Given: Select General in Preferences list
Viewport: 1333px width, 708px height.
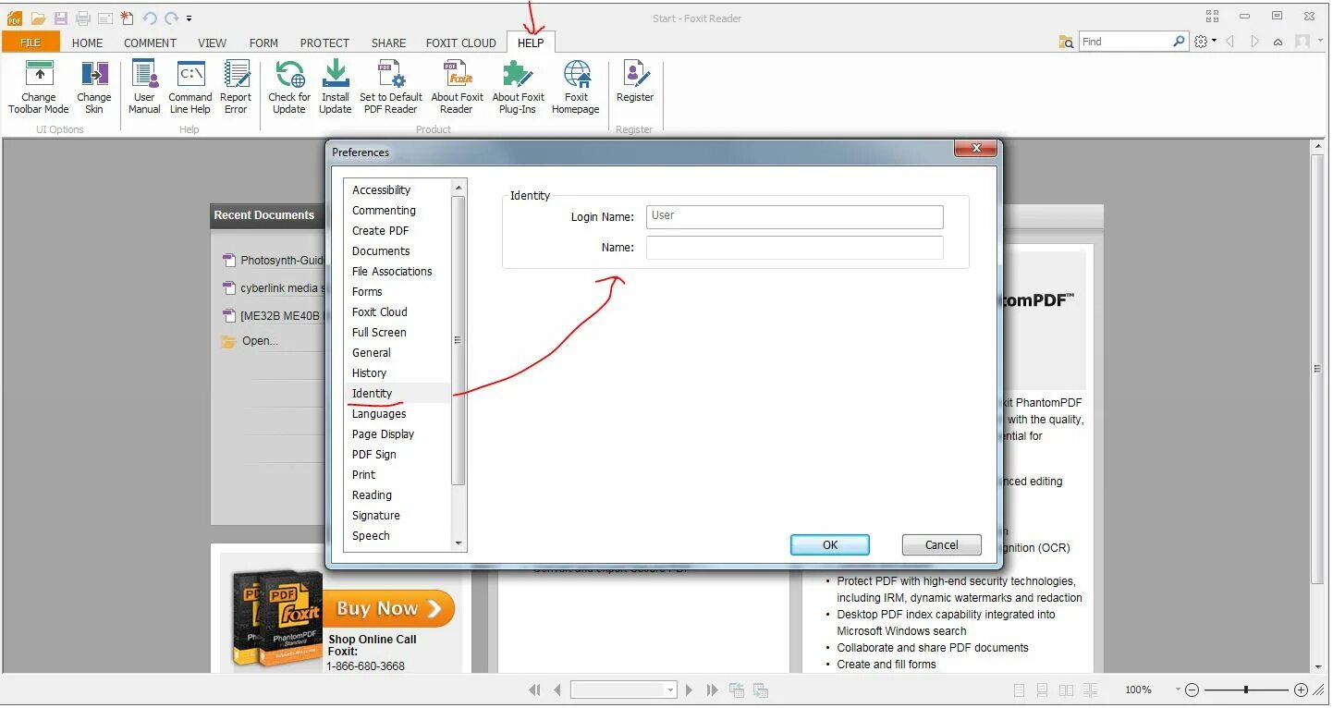Looking at the screenshot, I should (372, 353).
